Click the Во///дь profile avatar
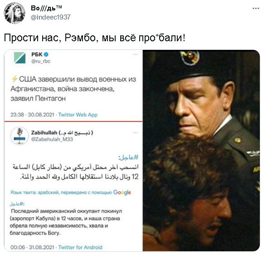This screenshot has height=254, width=263. [x=15, y=13]
